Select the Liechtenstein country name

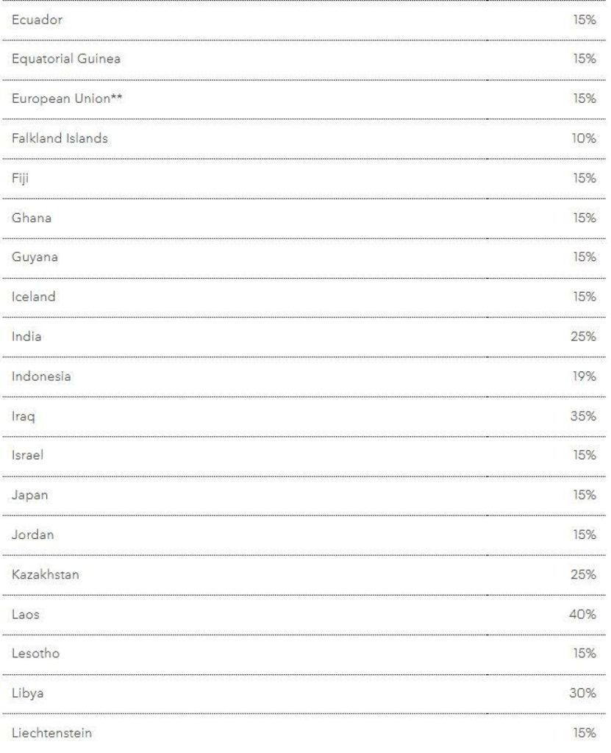pos(52,733)
